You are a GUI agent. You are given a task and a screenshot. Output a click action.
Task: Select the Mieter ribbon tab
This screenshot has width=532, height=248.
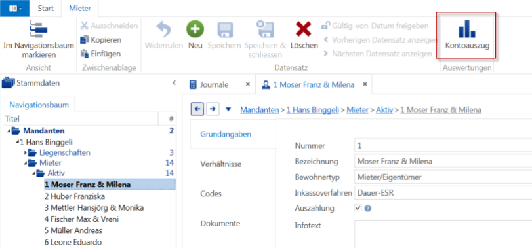coord(80,9)
